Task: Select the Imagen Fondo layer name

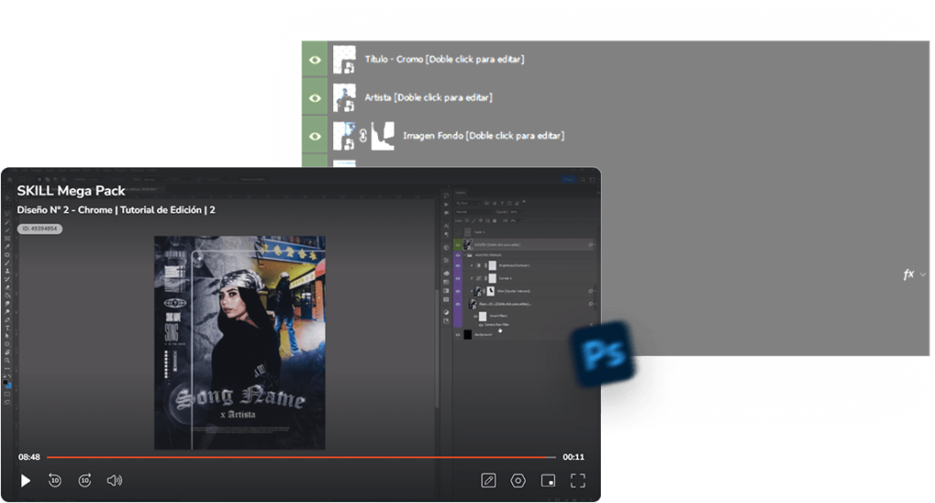Action: [x=483, y=136]
